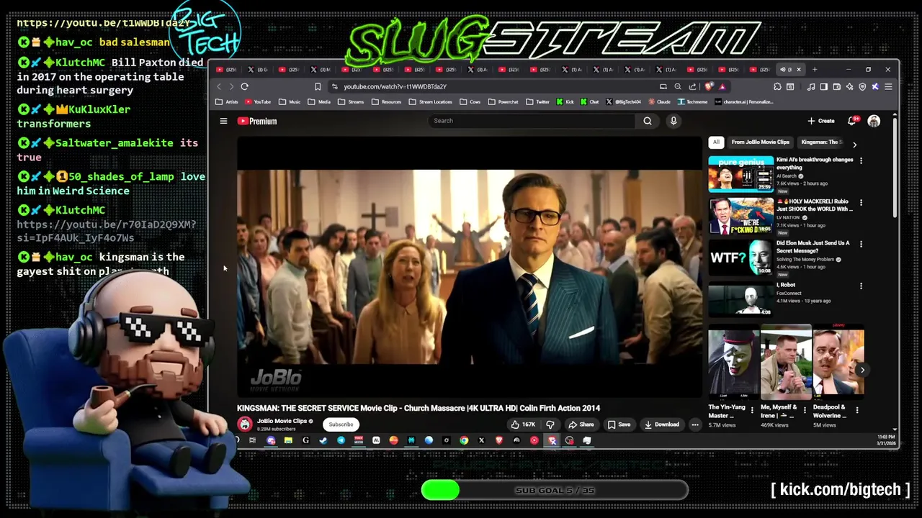
Task: Open the Create menu on YouTube
Action: tap(821, 121)
